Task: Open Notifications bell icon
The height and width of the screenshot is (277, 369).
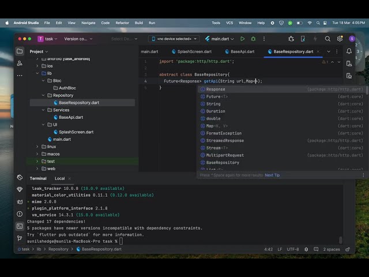Action: [349, 51]
